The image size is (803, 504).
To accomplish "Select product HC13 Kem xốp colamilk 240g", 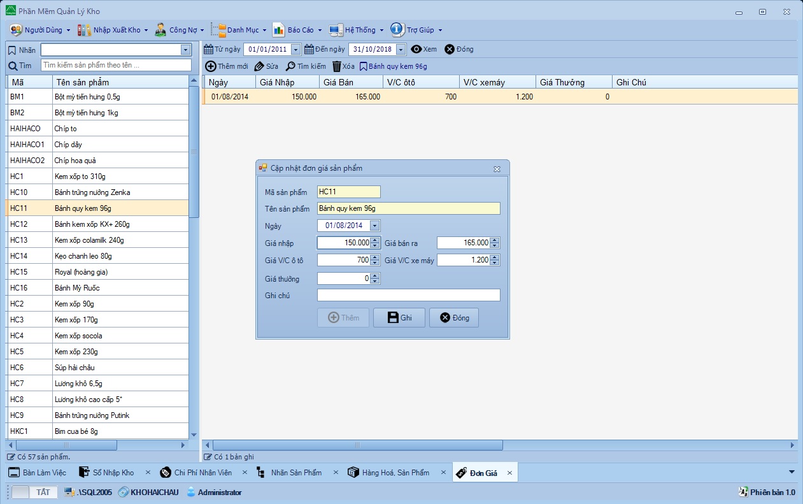I will 89,240.
